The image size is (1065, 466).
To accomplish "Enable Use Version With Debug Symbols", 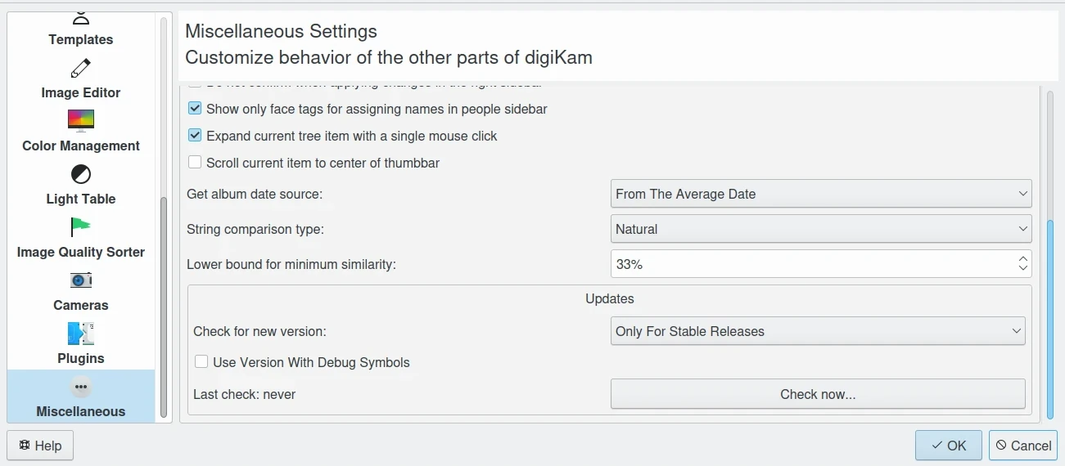I will (201, 362).
